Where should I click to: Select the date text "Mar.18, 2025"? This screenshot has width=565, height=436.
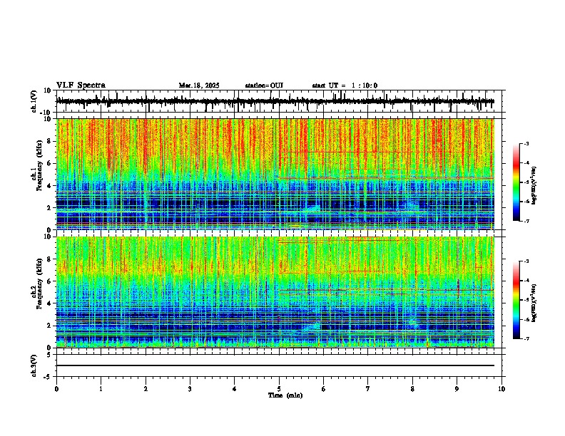tap(199, 85)
